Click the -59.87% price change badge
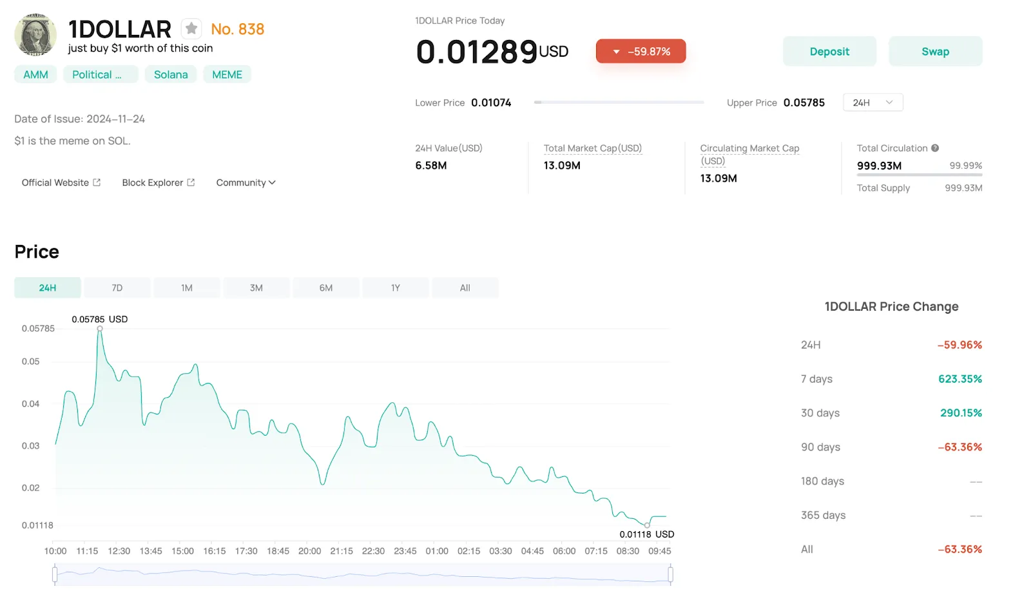Viewport: 1031px width, 602px height. 641,52
